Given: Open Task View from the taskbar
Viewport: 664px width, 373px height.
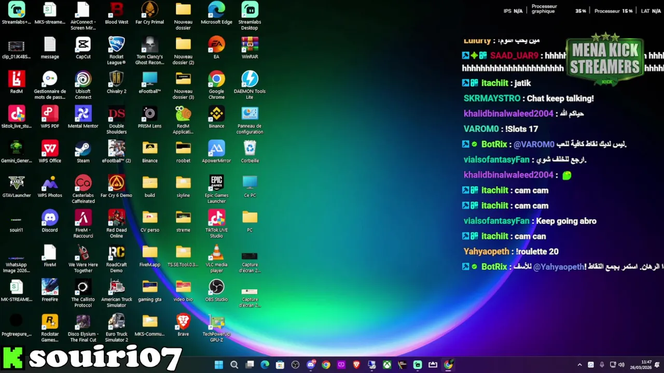Looking at the screenshot, I should pyautogui.click(x=250, y=365).
